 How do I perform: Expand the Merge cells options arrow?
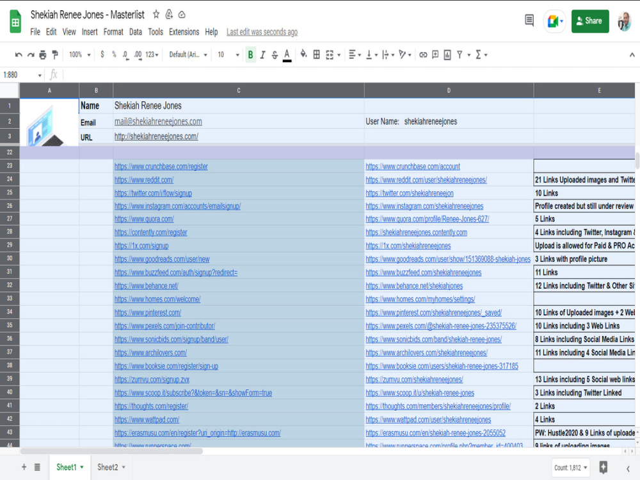click(x=339, y=54)
